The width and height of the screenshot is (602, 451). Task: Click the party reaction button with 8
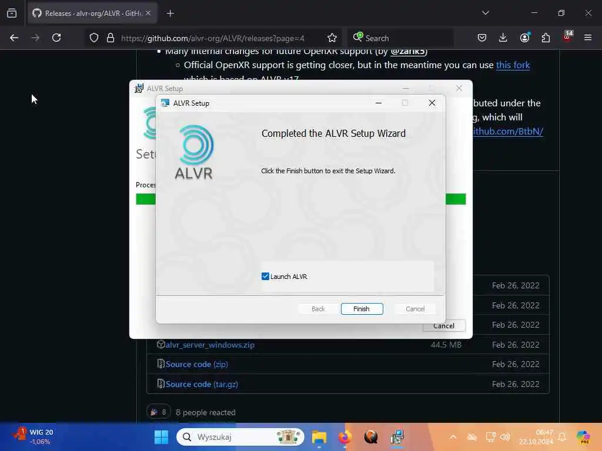point(158,412)
